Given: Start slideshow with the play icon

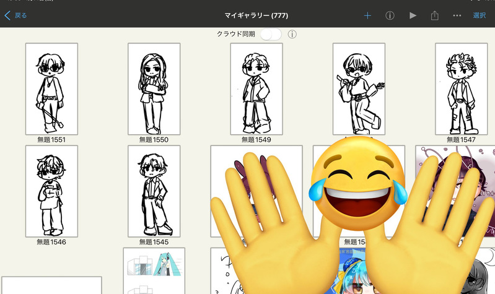Looking at the screenshot, I should tap(413, 15).
